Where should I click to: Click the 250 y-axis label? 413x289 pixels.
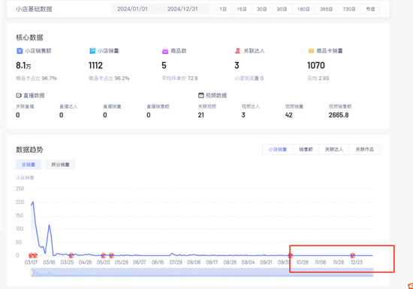click(20, 189)
